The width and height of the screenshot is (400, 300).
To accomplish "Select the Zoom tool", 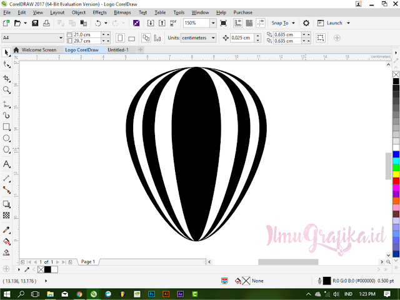I will coord(6,90).
